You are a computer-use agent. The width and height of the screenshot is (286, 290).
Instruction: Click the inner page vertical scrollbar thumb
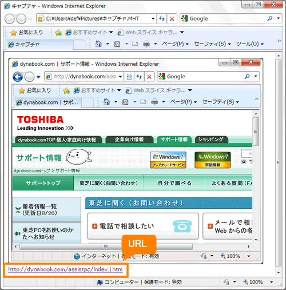pyautogui.click(x=256, y=132)
